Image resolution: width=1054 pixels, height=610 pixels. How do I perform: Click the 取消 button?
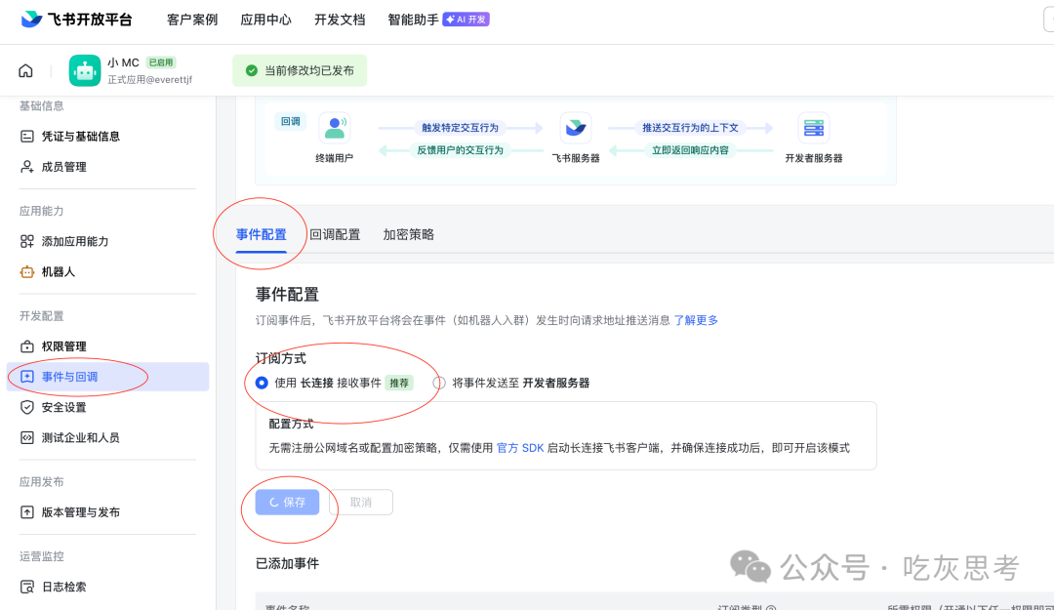361,503
